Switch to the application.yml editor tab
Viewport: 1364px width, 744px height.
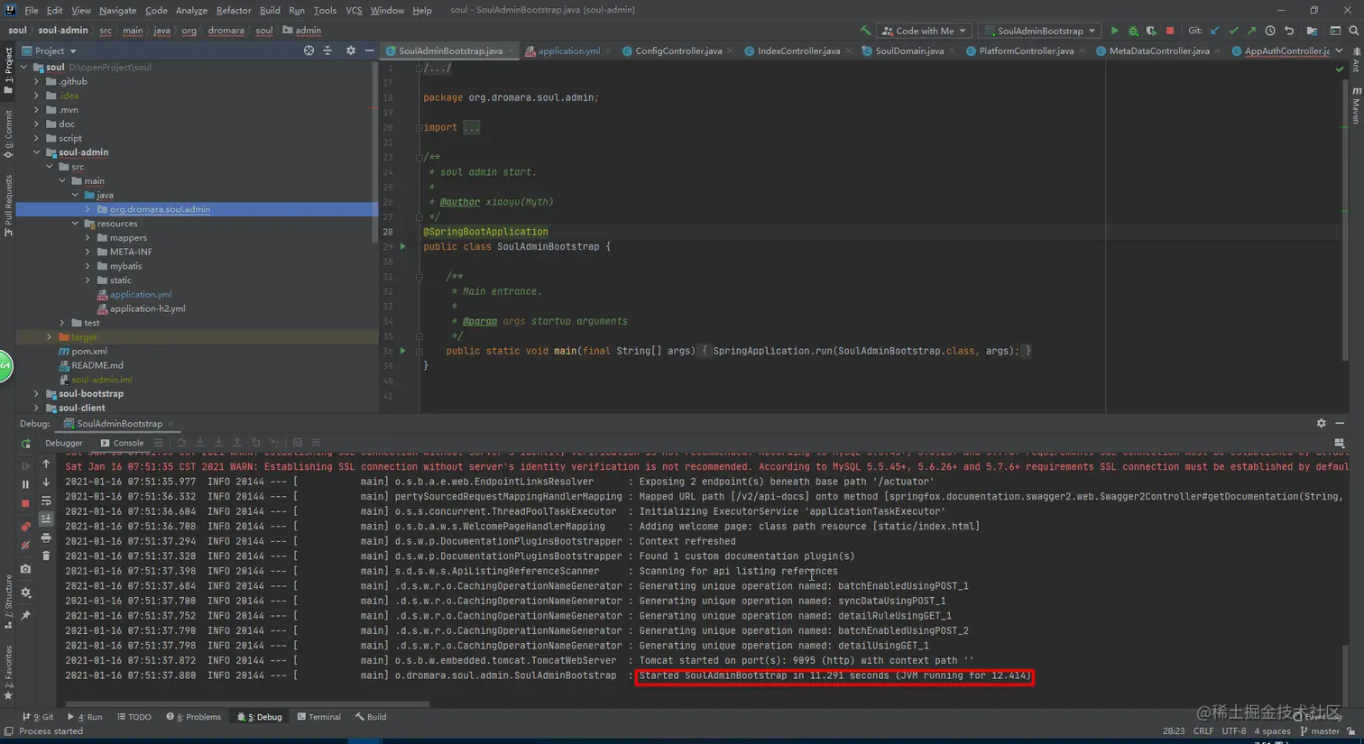click(568, 51)
